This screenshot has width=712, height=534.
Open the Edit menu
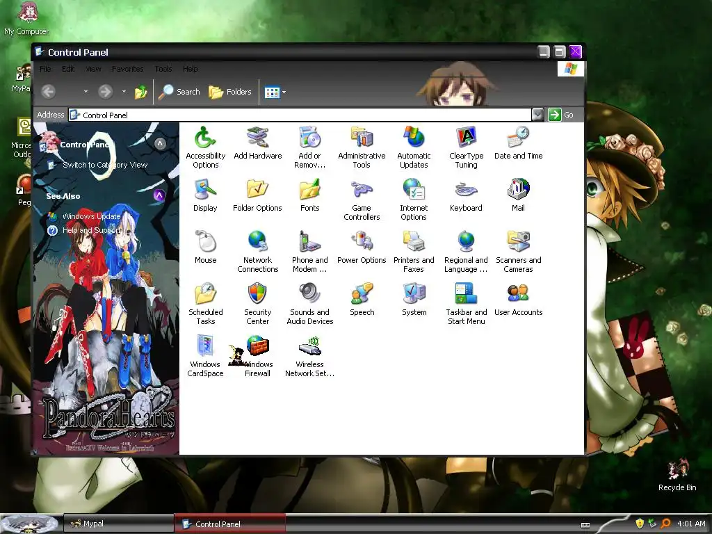pyautogui.click(x=68, y=69)
